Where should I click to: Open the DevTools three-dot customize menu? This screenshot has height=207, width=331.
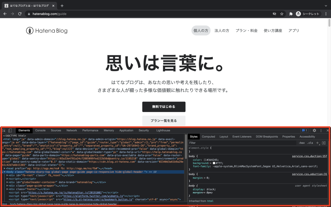[321, 131]
